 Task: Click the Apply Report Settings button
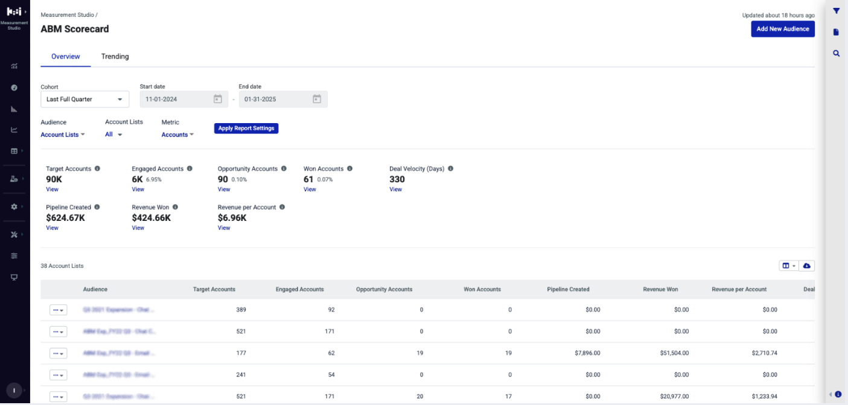(246, 129)
